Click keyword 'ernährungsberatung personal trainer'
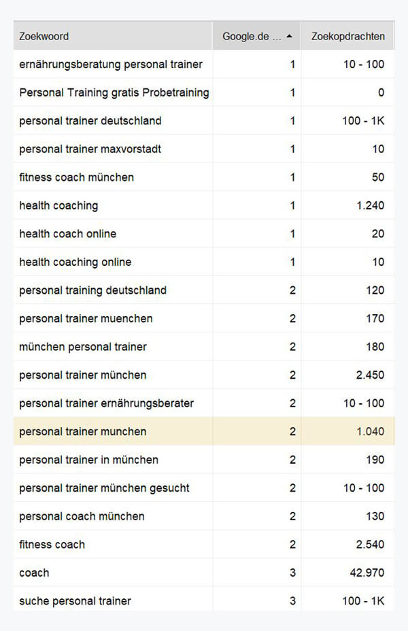408x631 pixels. tap(111, 65)
